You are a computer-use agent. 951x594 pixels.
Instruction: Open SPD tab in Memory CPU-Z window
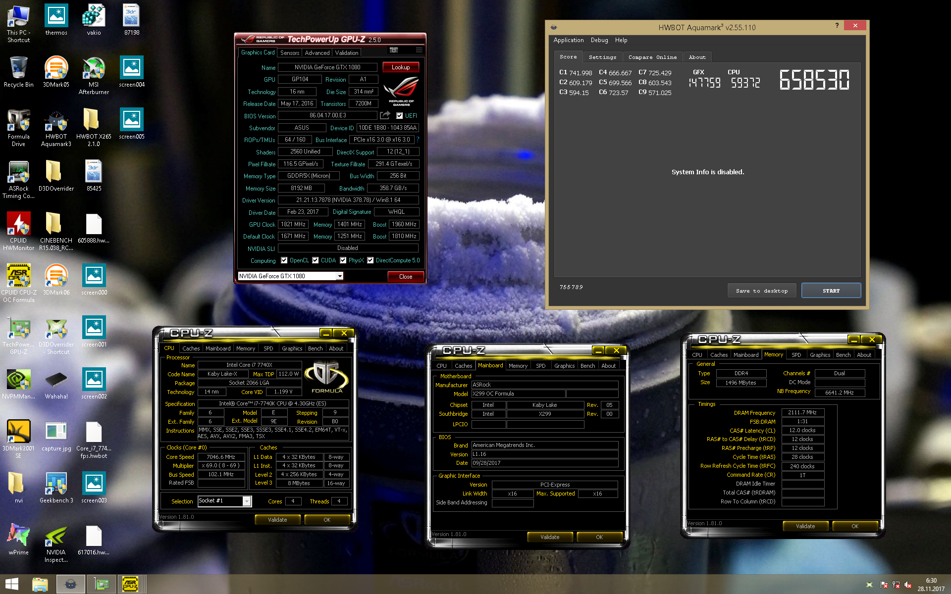tap(796, 355)
